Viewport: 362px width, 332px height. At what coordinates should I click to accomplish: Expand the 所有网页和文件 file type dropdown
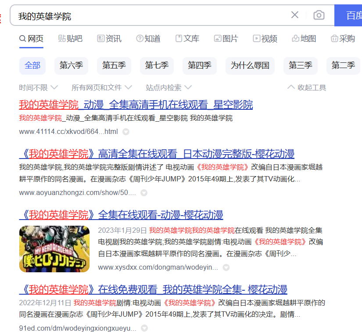(102, 88)
